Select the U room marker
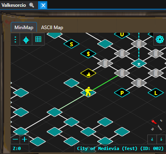 click(122, 35)
